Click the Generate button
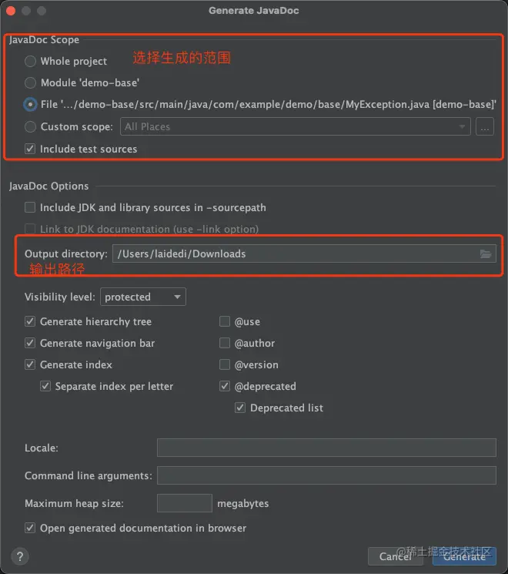 pyautogui.click(x=464, y=556)
